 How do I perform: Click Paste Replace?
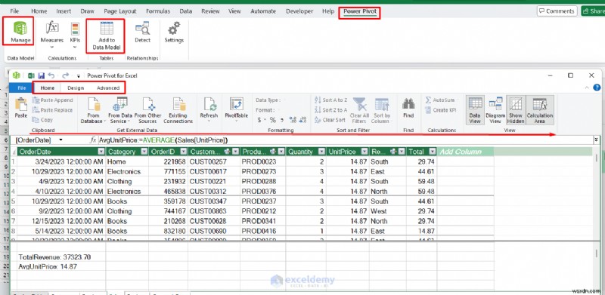[53, 110]
